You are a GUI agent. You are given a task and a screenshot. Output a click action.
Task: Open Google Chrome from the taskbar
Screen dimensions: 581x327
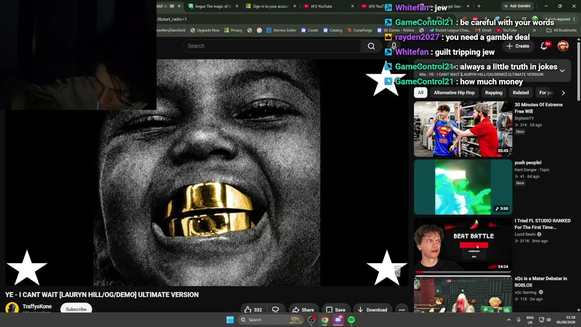point(325,320)
